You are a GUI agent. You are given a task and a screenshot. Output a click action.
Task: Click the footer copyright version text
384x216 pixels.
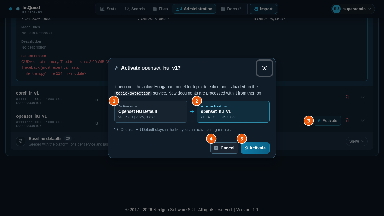point(192,210)
